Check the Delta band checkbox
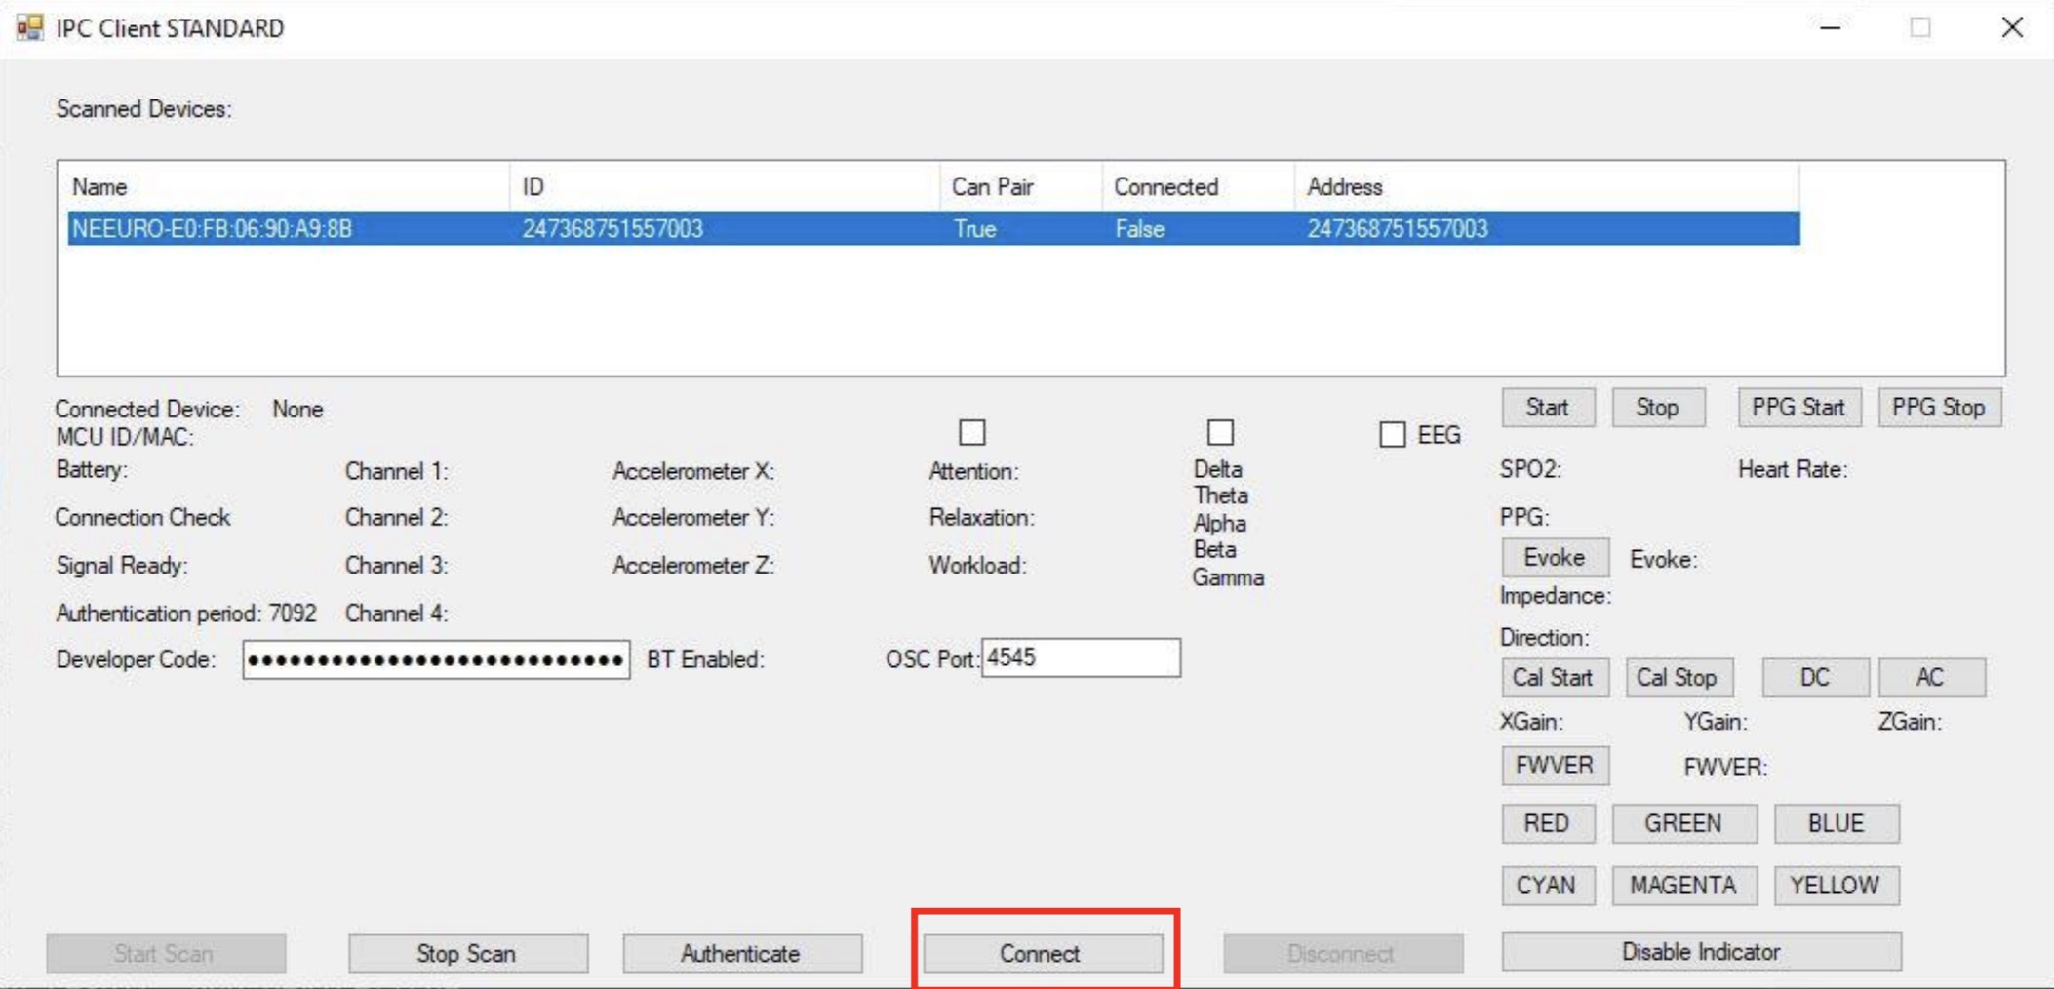 tap(1221, 432)
